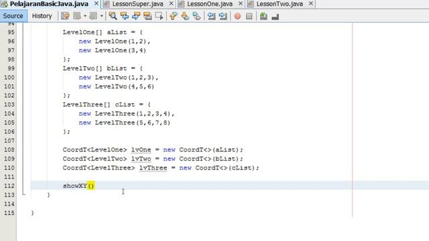429x241 pixels.
Task: Click 'CoordT<>(cList);' on line 110
Action: pos(227,168)
